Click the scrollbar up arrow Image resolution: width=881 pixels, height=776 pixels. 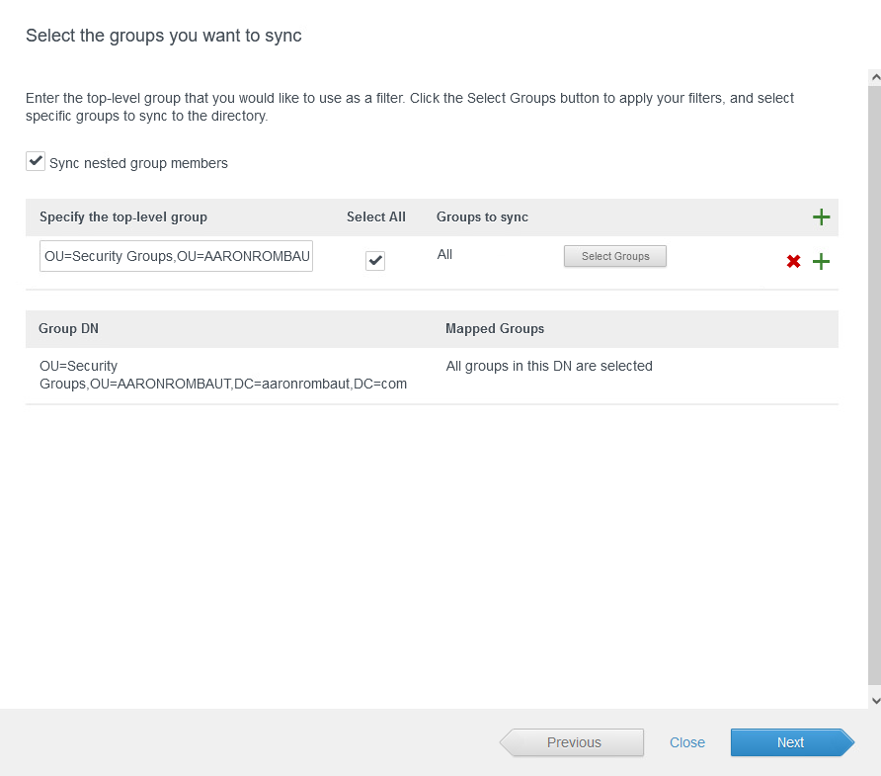[x=874, y=76]
